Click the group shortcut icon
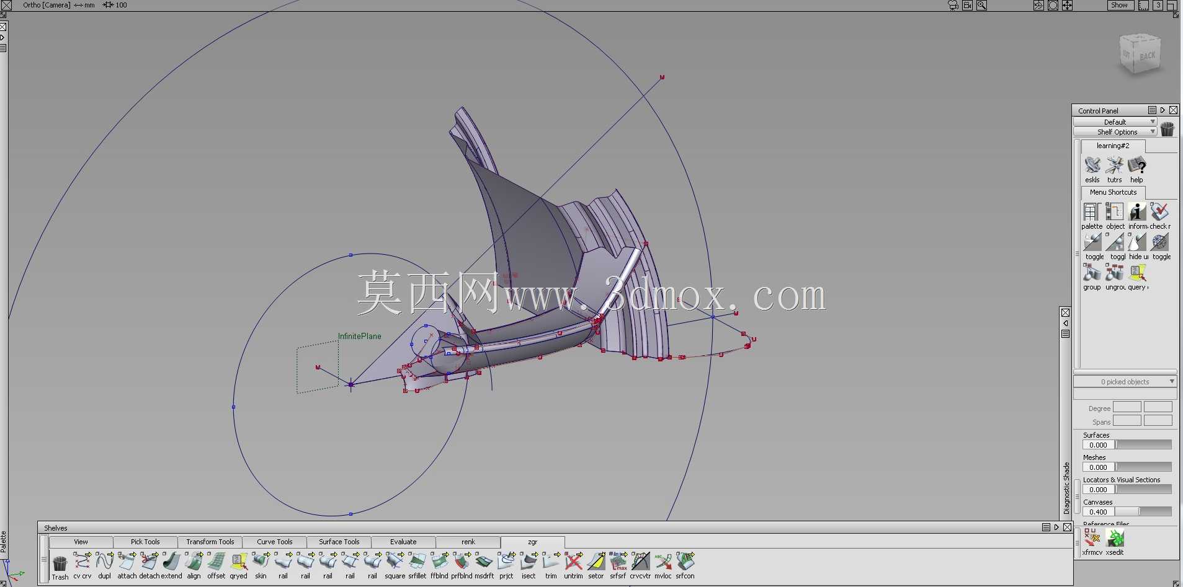Viewport: 1183px width, 587px height. pos(1092,273)
